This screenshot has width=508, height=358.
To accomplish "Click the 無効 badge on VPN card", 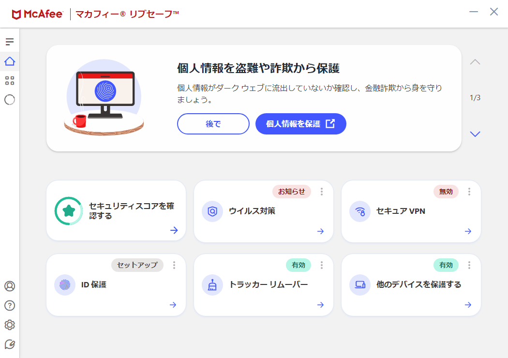I will pos(446,192).
